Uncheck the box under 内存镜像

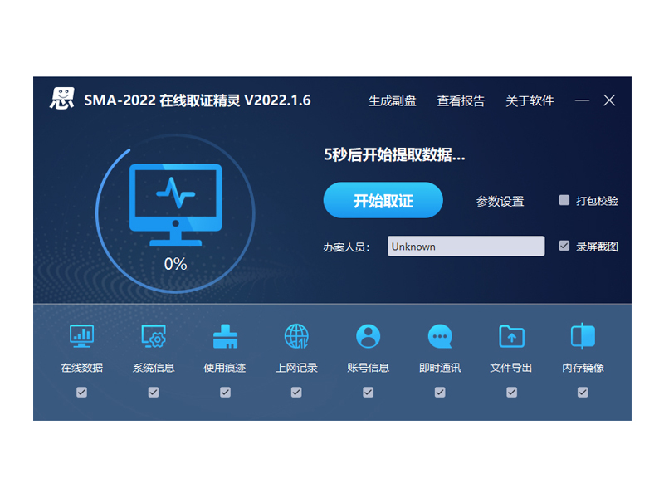click(583, 391)
